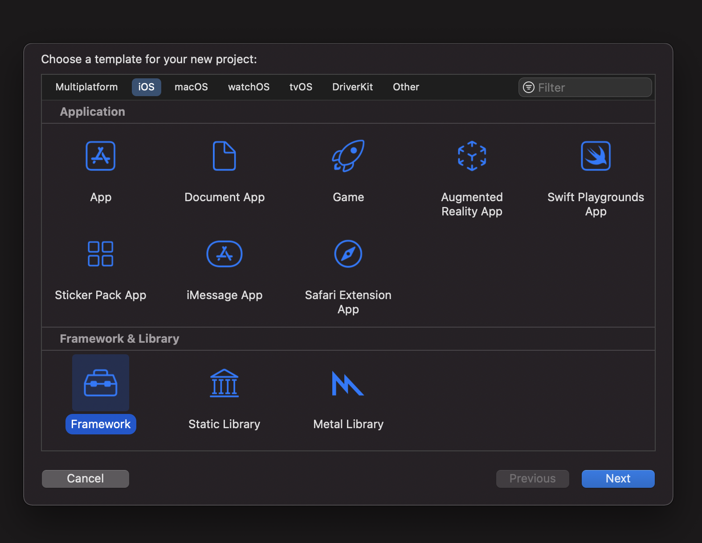The width and height of the screenshot is (702, 543).
Task: Choose the Swift Playgrounds App icon
Action: click(596, 156)
